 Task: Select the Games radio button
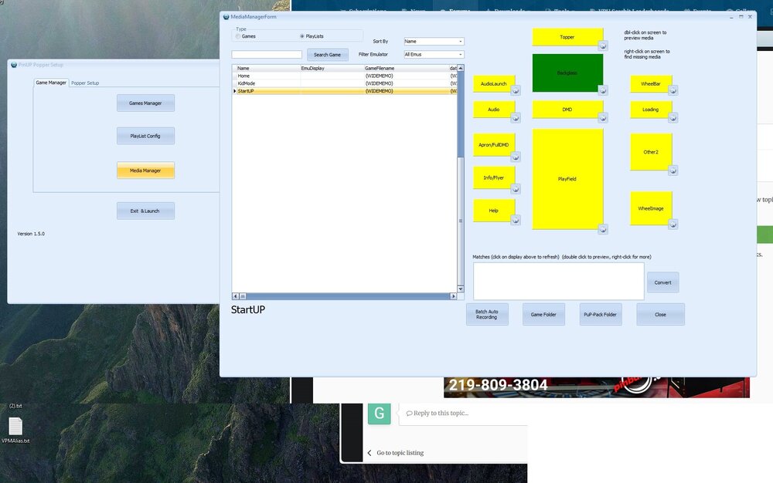[x=237, y=36]
